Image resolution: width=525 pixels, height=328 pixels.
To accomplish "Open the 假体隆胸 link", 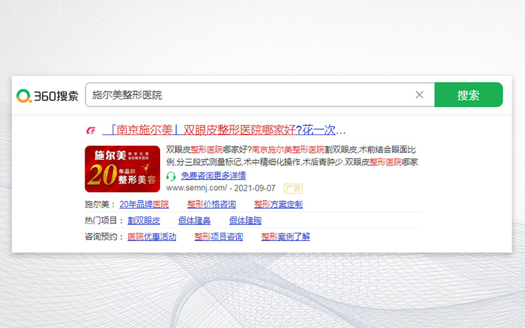I will 245,220.
